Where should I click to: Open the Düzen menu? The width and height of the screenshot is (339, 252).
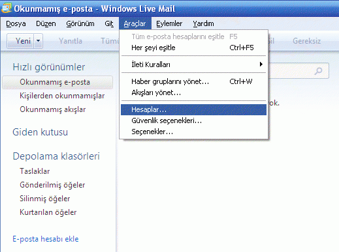tap(46, 23)
